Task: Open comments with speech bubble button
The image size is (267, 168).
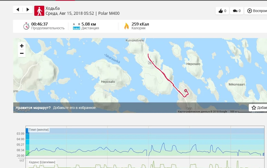Action: click(x=236, y=11)
